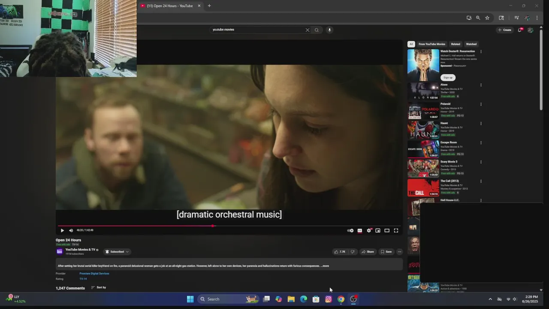Select the Watched filter chip

click(471, 44)
